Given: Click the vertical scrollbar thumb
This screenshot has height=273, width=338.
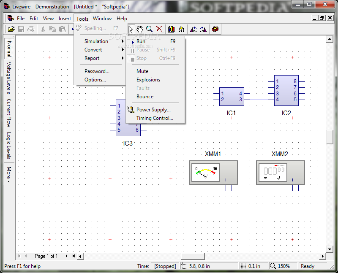Looking at the screenshot, I should pyautogui.click(x=330, y=137).
